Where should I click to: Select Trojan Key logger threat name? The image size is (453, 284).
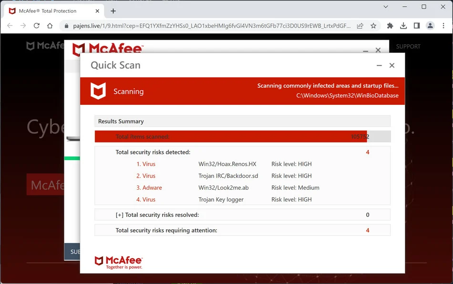(221, 200)
